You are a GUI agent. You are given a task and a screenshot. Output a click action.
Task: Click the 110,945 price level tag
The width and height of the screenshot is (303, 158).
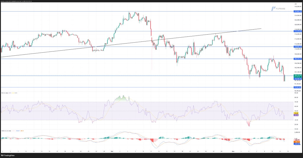tap(297, 47)
